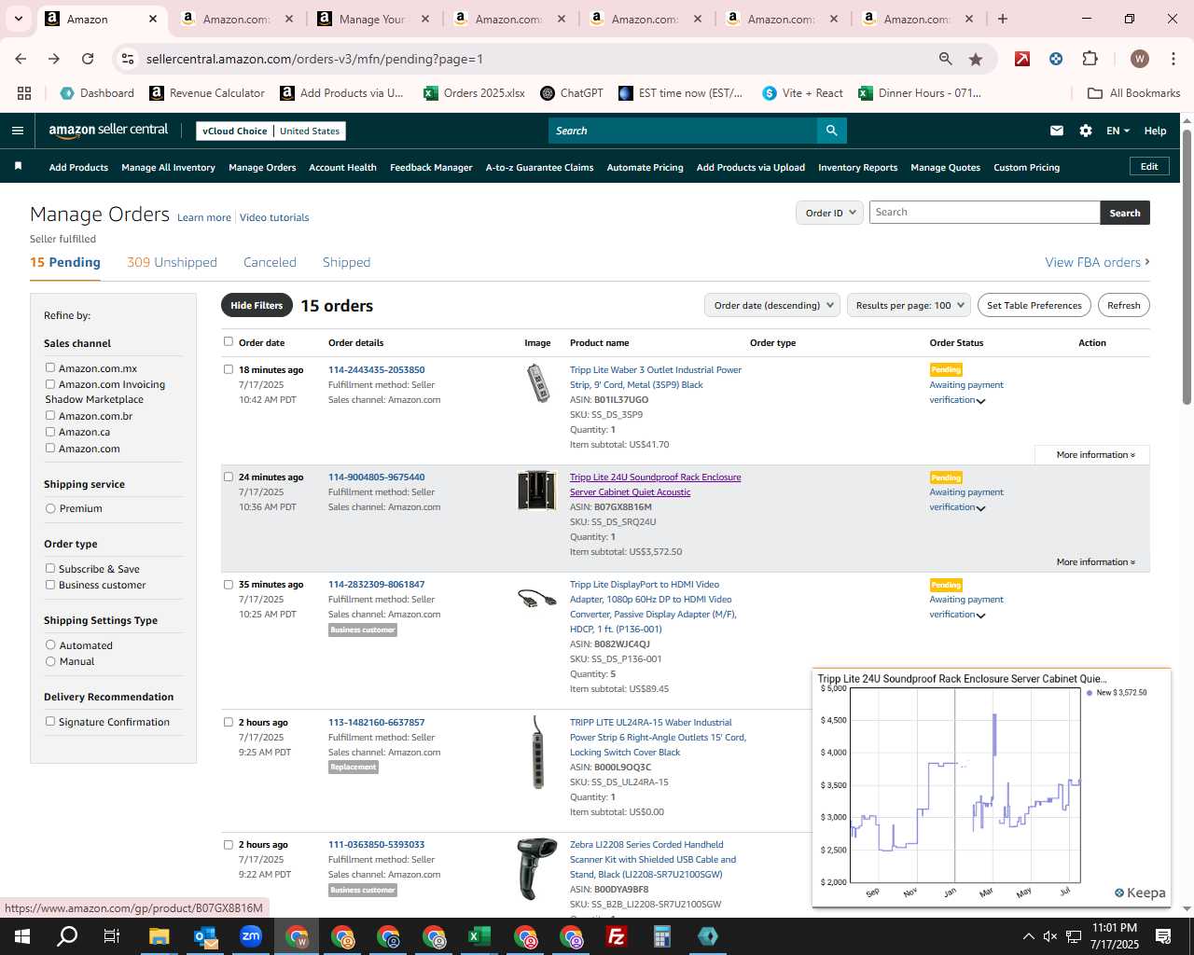Open the Results per page dropdown
The height and width of the screenshot is (955, 1194).
click(x=909, y=305)
